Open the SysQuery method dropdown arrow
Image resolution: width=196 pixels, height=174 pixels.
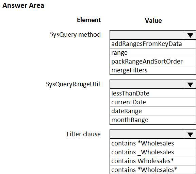pos(190,35)
